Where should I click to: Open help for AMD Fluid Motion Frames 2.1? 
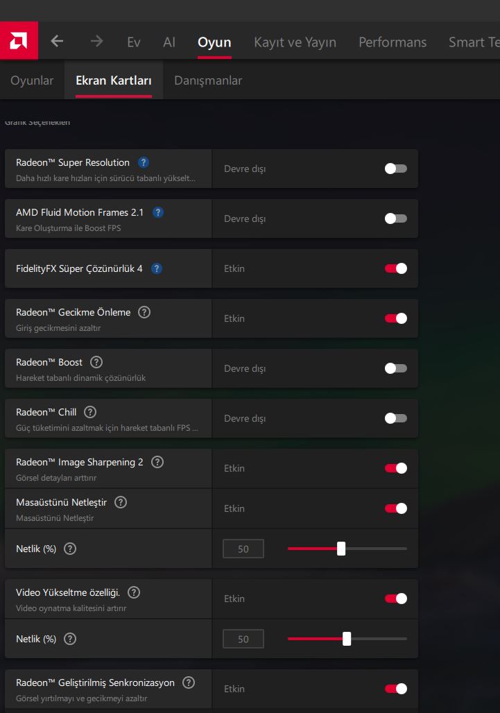click(157, 212)
